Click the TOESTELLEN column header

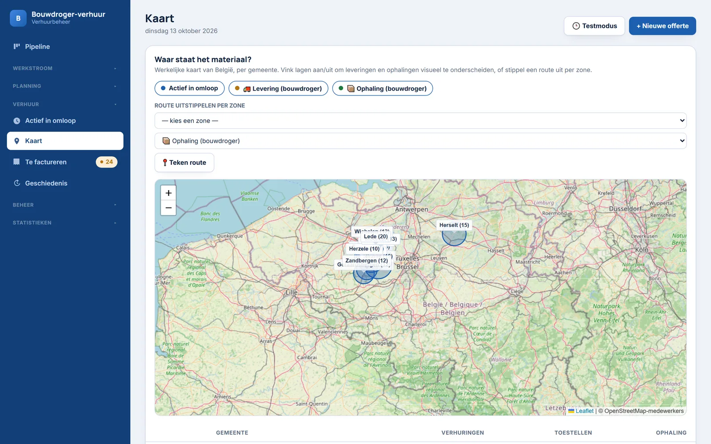[x=573, y=432]
